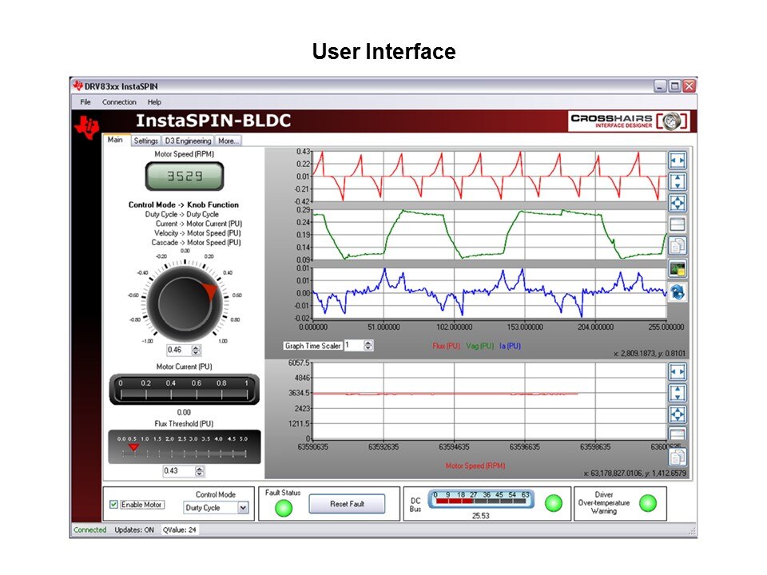Click the blue refresh icon beside upper graph
767x575 pixels.
pyautogui.click(x=677, y=291)
